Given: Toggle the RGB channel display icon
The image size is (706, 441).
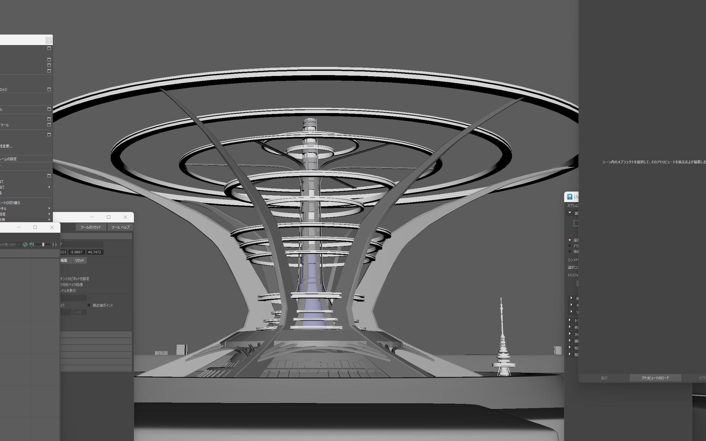Looking at the screenshot, I should [x=25, y=244].
